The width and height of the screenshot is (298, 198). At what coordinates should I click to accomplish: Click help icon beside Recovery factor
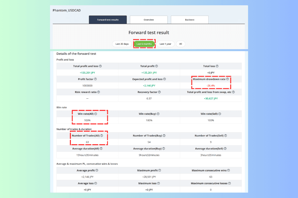[160, 92]
